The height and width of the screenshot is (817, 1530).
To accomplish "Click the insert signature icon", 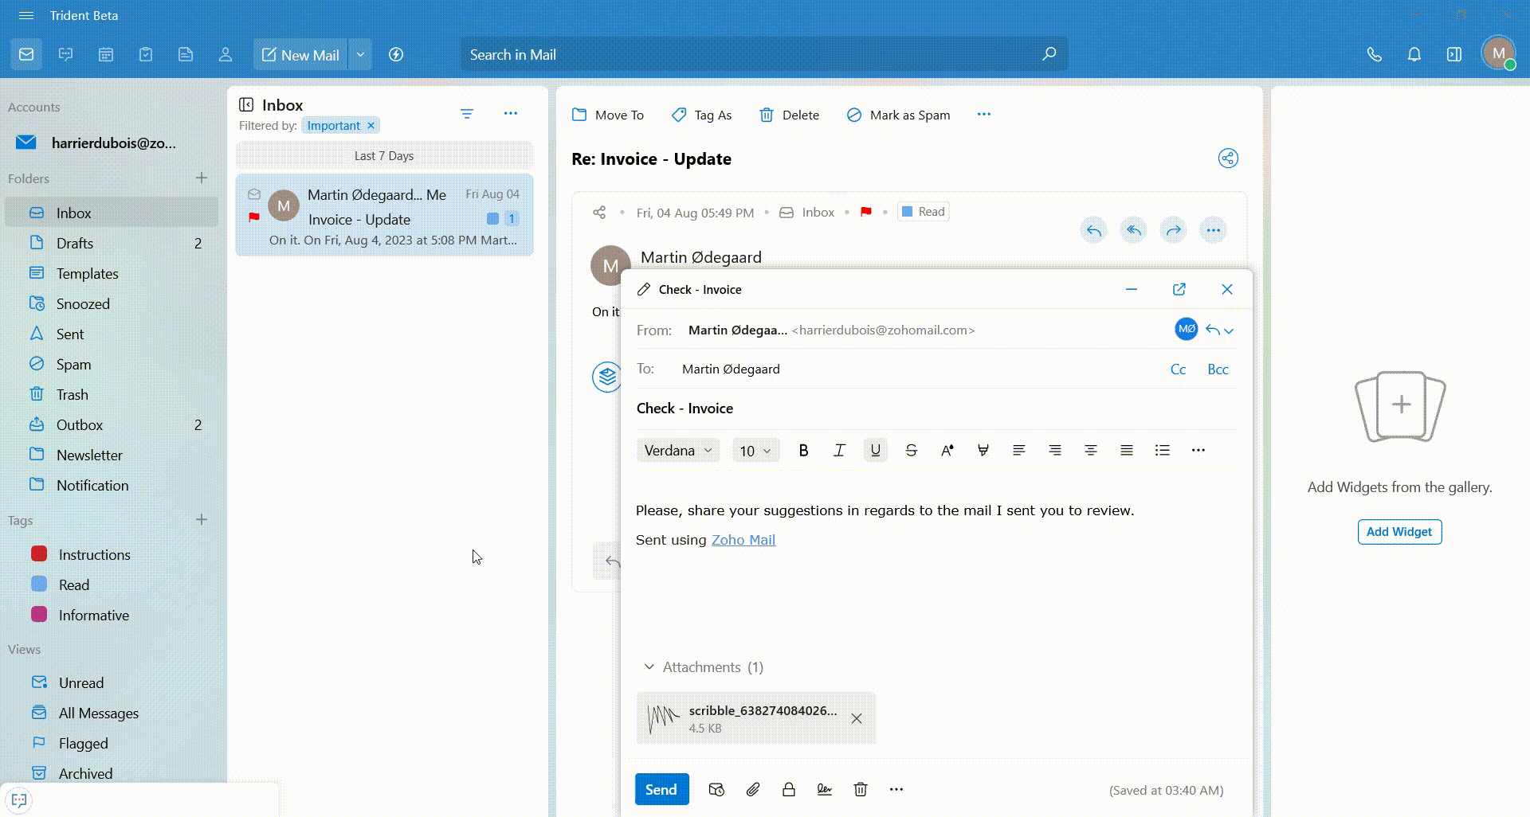I will pos(824,789).
